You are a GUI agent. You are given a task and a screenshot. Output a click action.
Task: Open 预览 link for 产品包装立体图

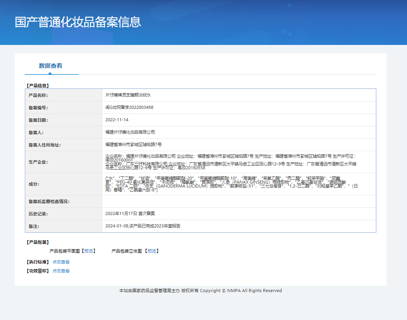[152, 251]
